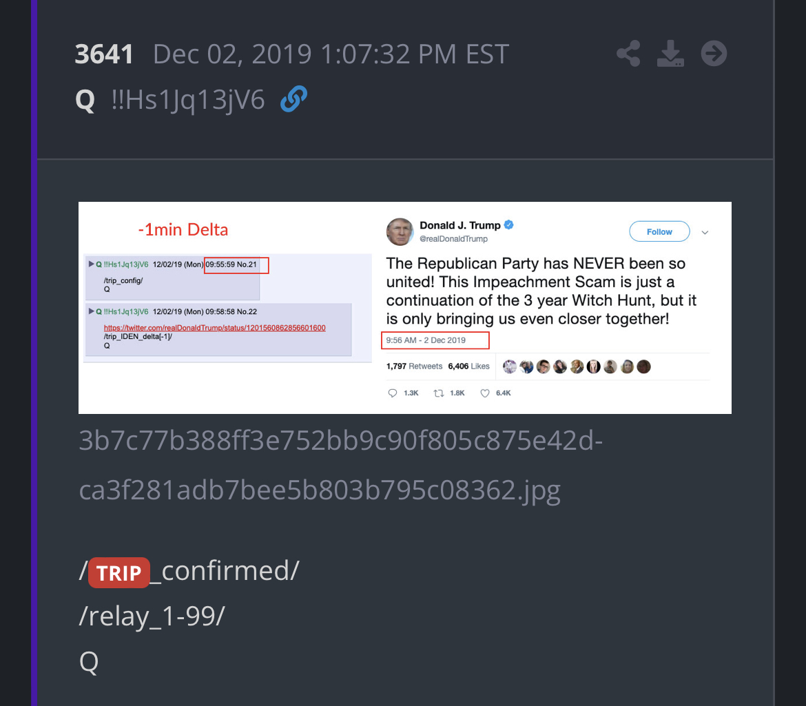Click the 1,797 Retweets count
The width and height of the screenshot is (806, 706).
(x=414, y=366)
